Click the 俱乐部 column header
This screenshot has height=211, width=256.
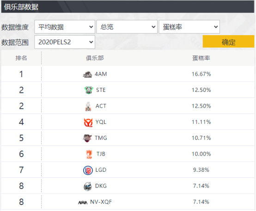[x=95, y=58]
